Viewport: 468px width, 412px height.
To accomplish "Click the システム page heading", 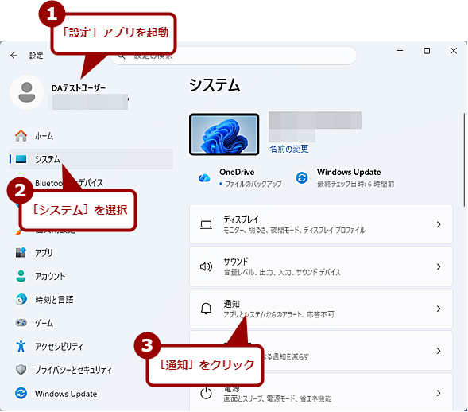I will click(215, 85).
